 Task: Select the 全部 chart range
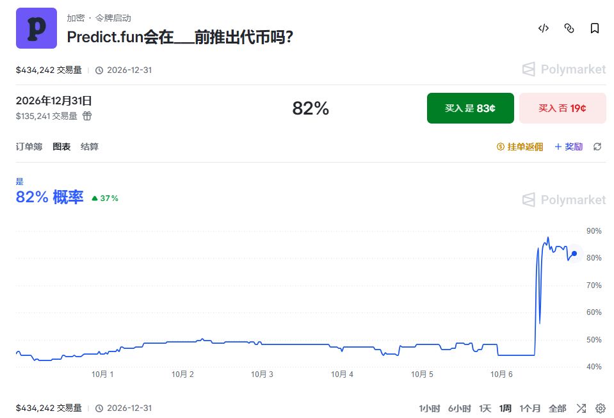pyautogui.click(x=557, y=408)
